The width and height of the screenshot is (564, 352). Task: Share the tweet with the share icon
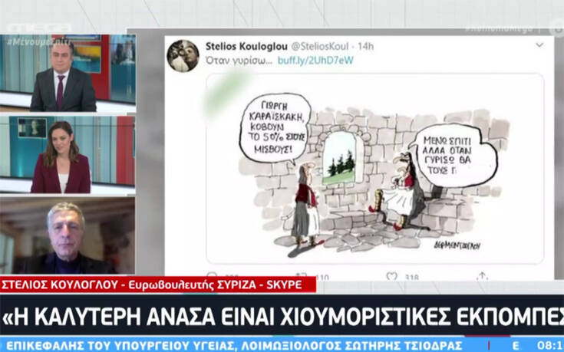coord(482,276)
